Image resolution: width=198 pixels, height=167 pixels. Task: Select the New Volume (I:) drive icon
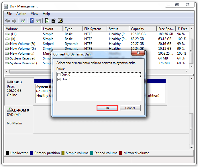(x=7, y=53)
